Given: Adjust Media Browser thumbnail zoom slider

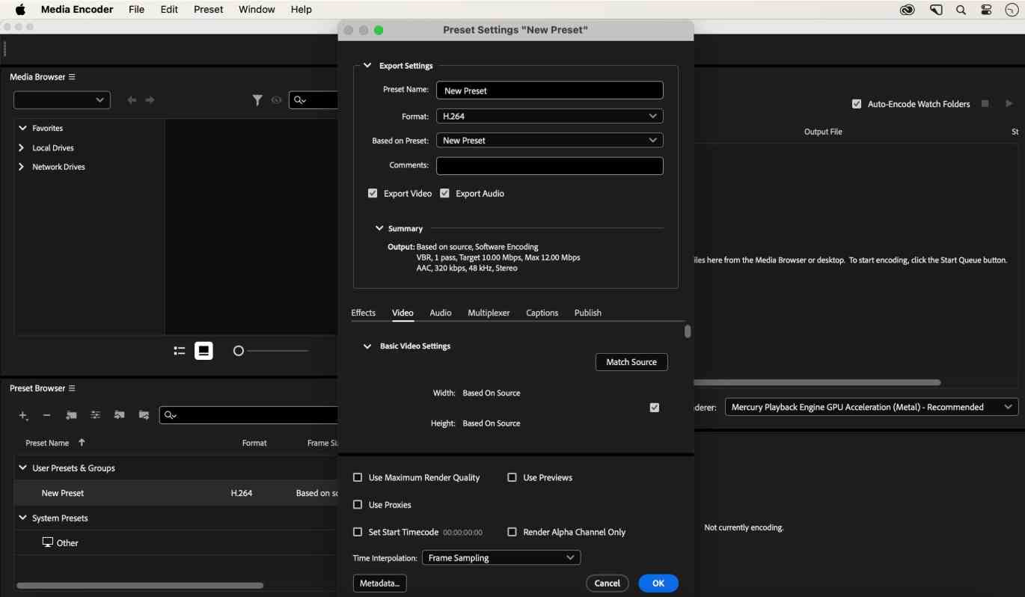Looking at the screenshot, I should [239, 351].
